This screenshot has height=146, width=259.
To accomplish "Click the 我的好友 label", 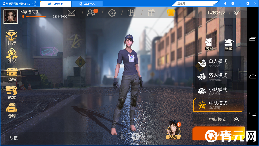I will (x=216, y=12).
